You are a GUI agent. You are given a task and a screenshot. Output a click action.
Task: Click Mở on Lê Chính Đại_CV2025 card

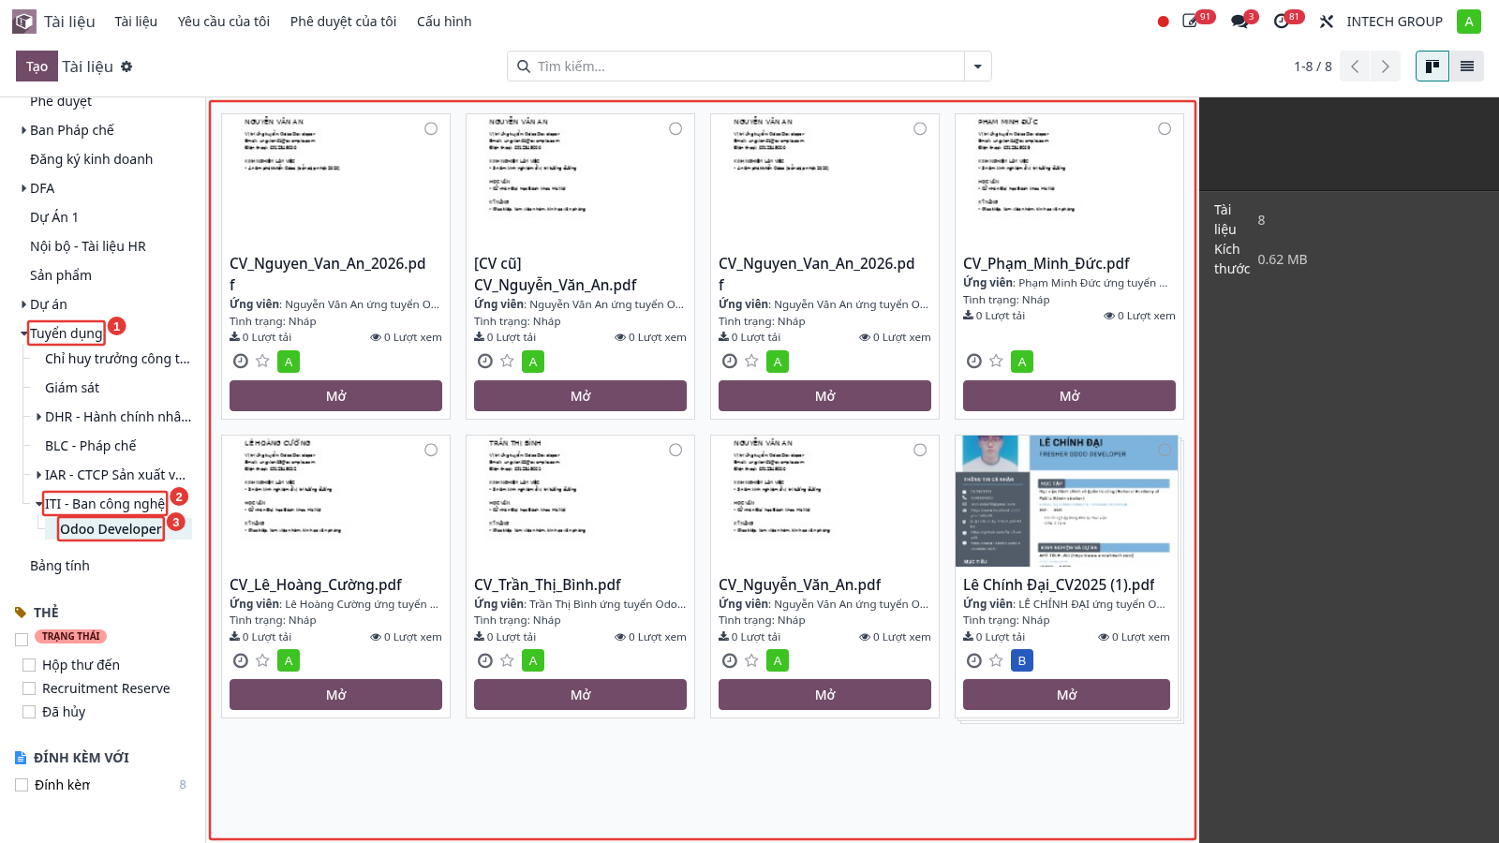pos(1066,695)
